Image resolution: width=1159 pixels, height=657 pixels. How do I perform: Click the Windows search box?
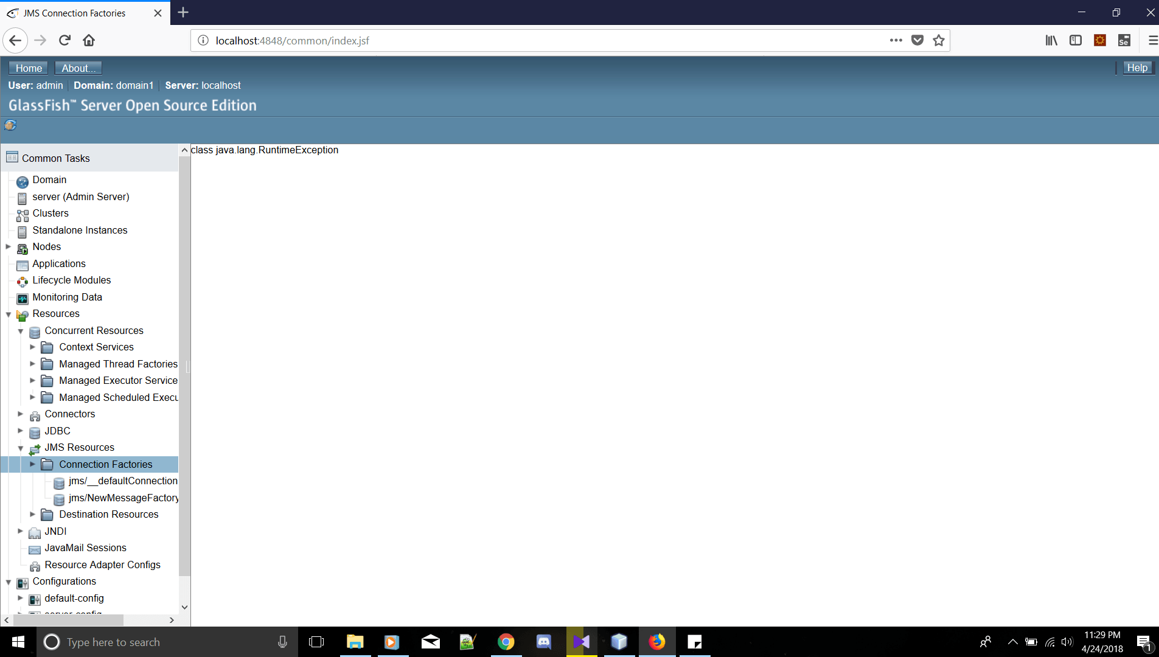167,642
